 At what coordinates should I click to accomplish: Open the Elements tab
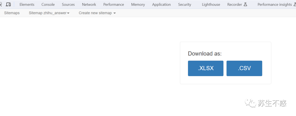(27, 5)
